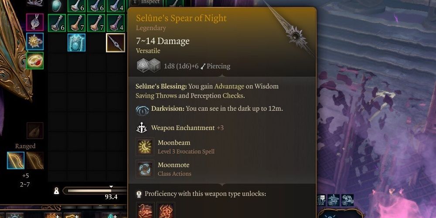
Task: Click the d8 damage die icon
Action: click(x=143, y=66)
